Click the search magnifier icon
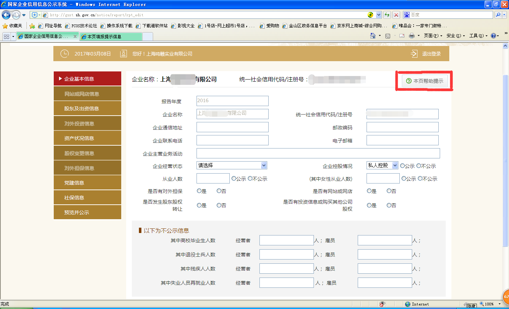Viewport: 509px width, 309px height. pyautogui.click(x=498, y=15)
